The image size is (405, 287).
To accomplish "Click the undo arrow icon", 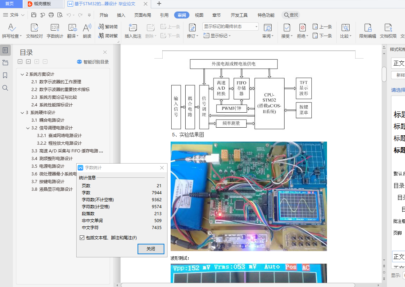I will coord(69,15).
